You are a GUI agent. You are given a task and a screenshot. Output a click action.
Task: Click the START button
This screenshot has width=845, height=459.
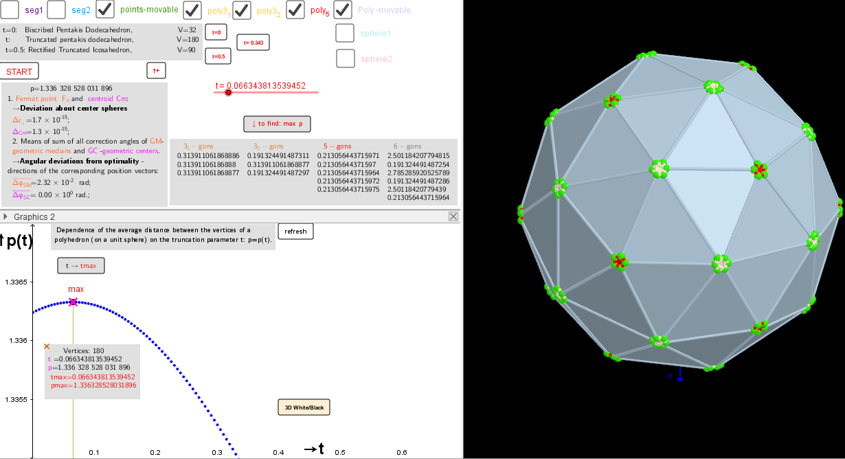pyautogui.click(x=19, y=71)
